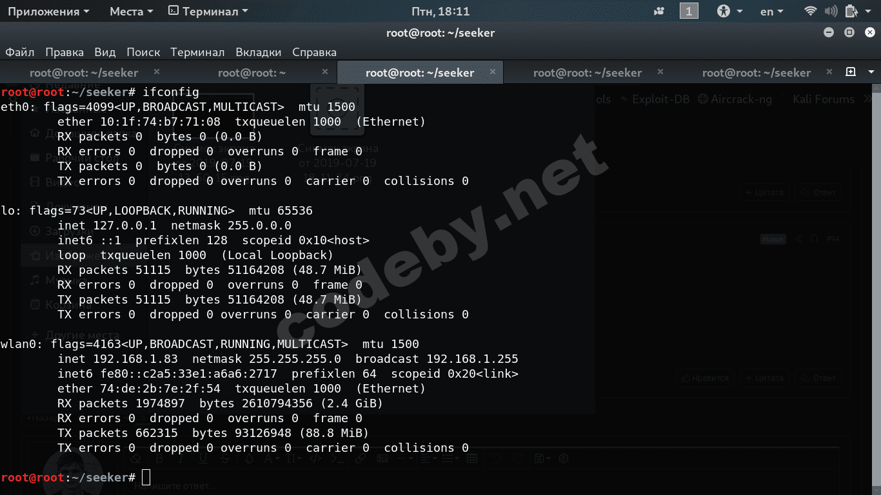Click the #94 post number link
This screenshot has height=495, width=881.
click(833, 239)
